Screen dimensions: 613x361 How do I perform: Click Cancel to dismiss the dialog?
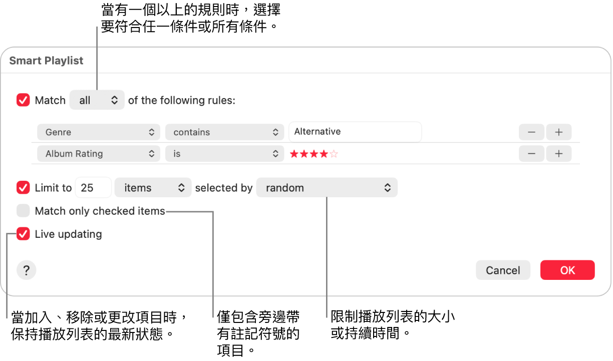click(x=503, y=270)
